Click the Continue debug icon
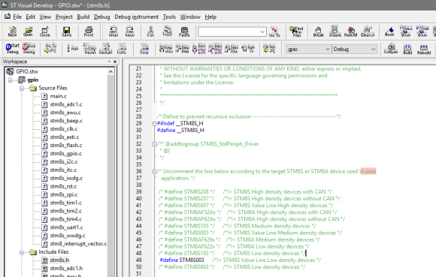The image size is (436, 277). 122,48
